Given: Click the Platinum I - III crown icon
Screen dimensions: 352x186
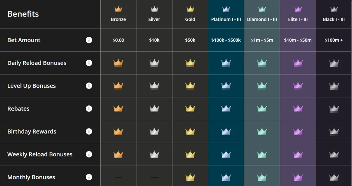Looking at the screenshot, I should 226,9.
